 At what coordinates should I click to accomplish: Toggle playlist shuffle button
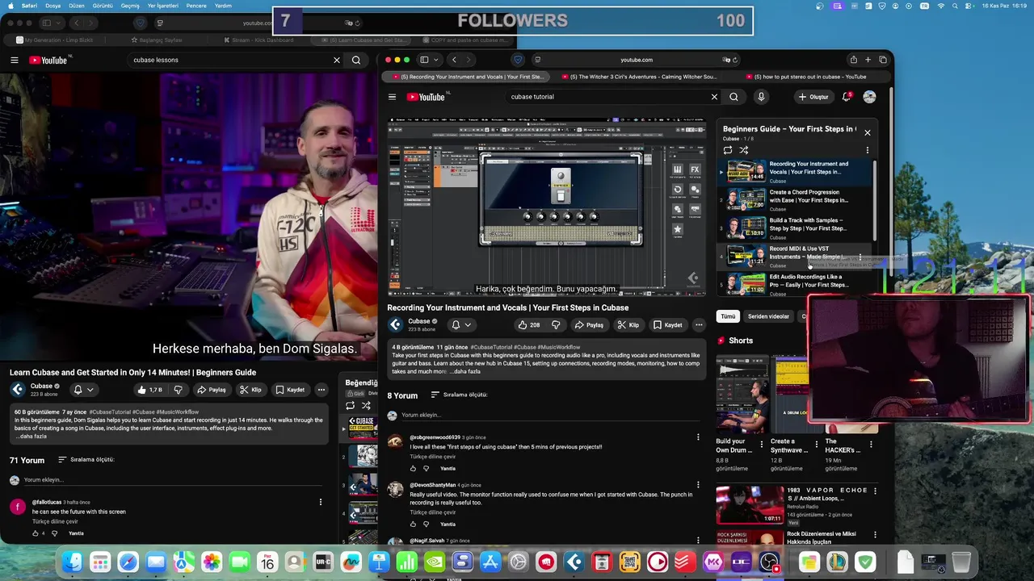tap(744, 150)
